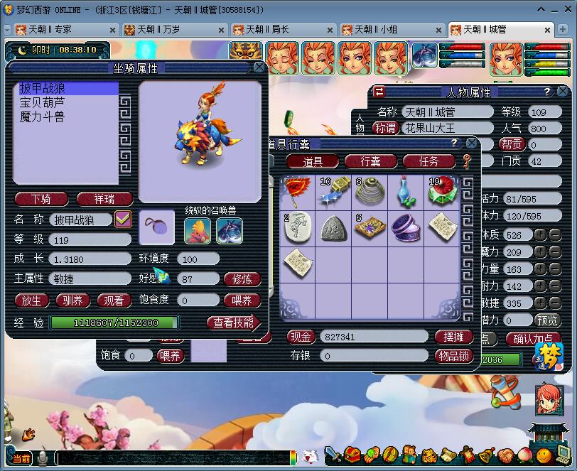Select the blue beast summoned pet thumbnail
The width and height of the screenshot is (577, 471).
pos(230,231)
